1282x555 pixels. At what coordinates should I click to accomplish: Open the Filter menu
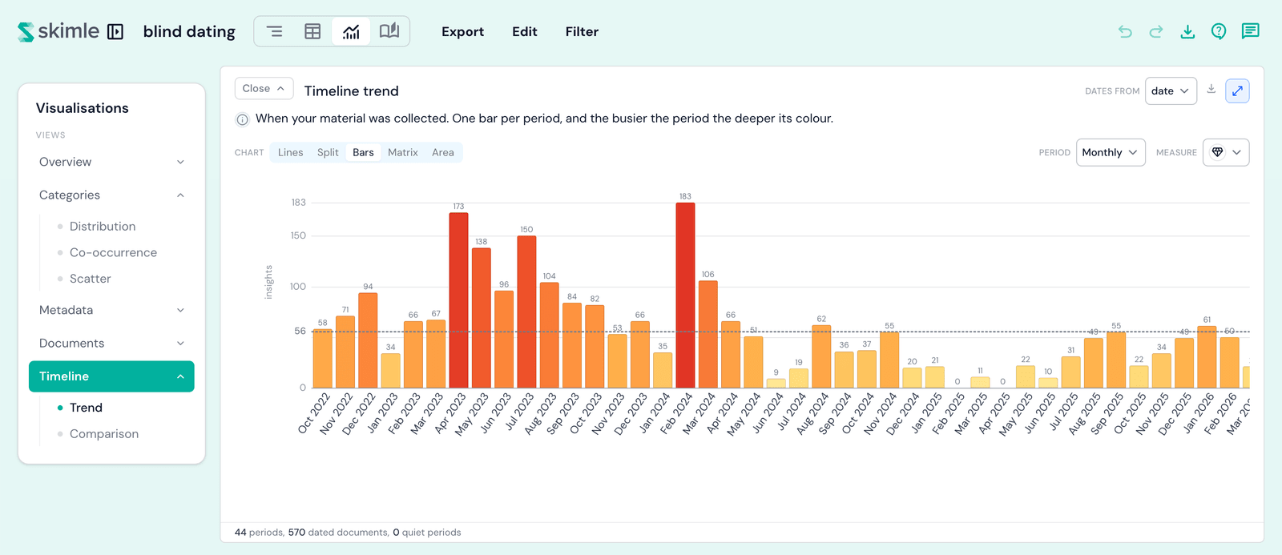coord(582,32)
